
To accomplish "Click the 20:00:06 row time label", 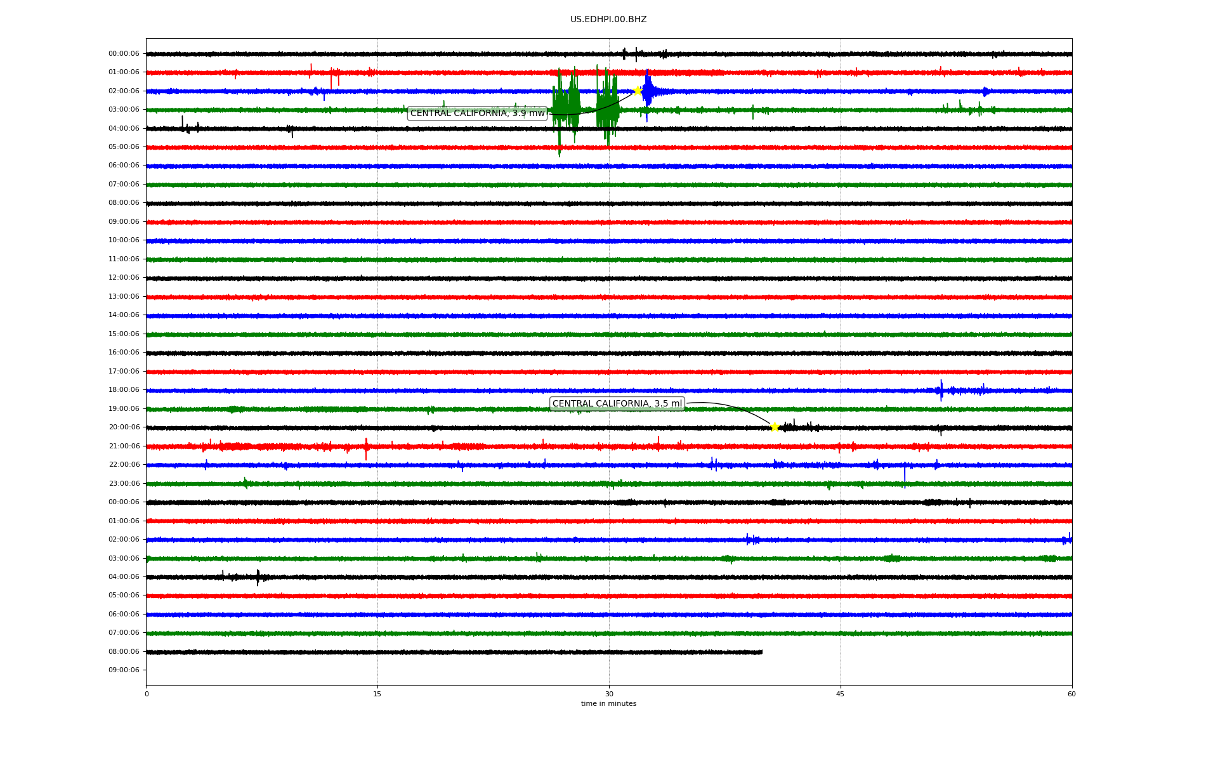I will pyautogui.click(x=124, y=427).
